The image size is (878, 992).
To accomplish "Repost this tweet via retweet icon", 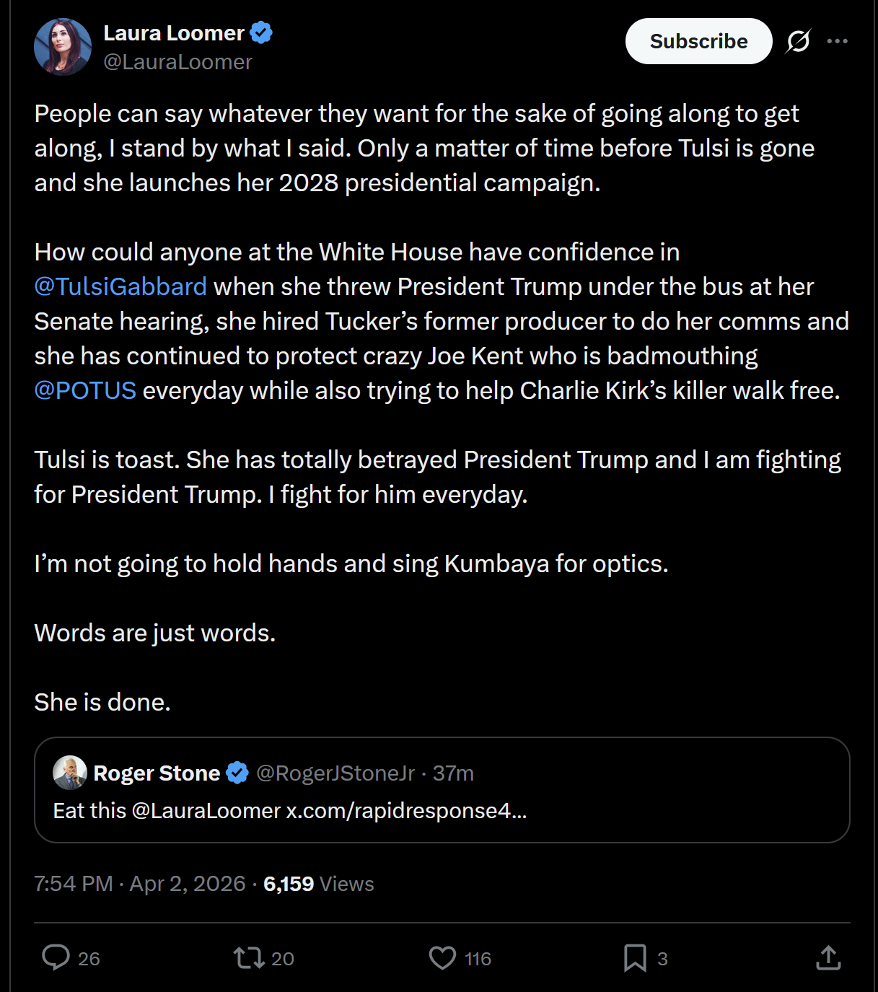I will click(x=249, y=957).
